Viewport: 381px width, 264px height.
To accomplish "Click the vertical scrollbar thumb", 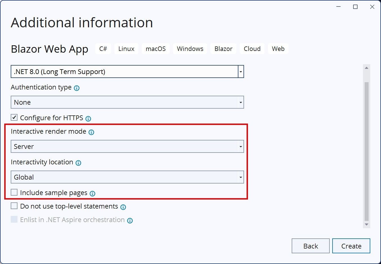I will [367, 151].
